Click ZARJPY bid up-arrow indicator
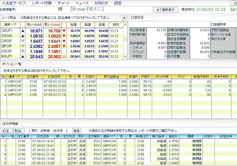This screenshot has height=166, width=237. [x=23, y=31]
